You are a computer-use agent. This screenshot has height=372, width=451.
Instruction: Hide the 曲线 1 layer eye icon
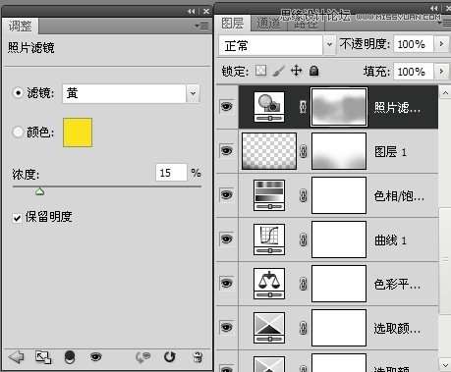(227, 239)
